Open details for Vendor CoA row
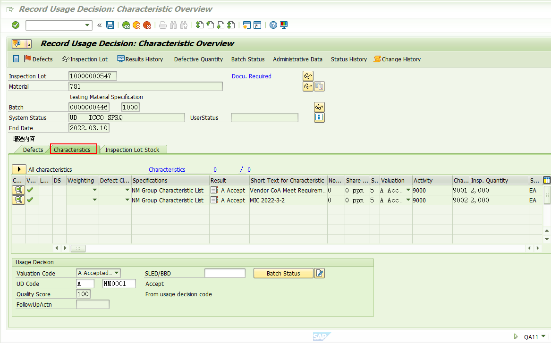The width and height of the screenshot is (551, 343). click(x=18, y=190)
